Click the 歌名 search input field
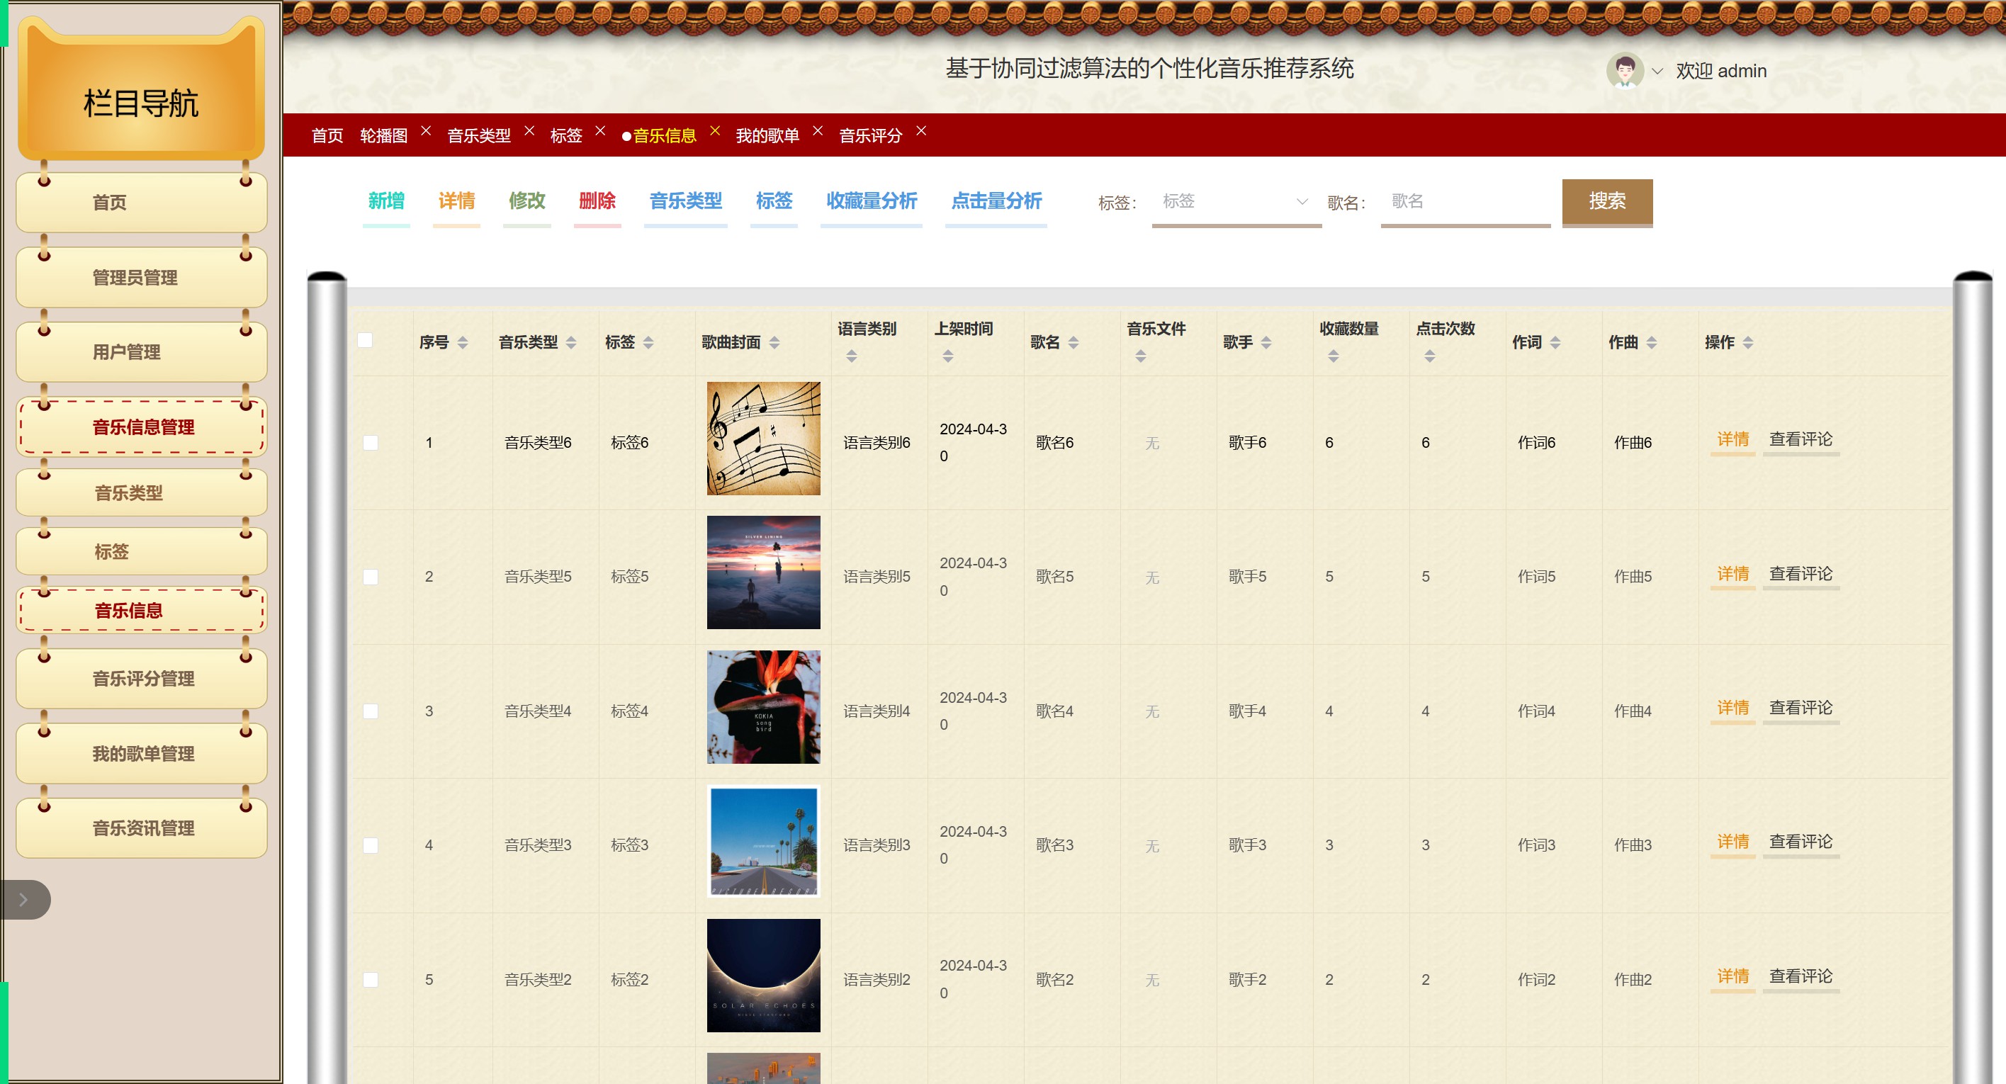 1465,202
